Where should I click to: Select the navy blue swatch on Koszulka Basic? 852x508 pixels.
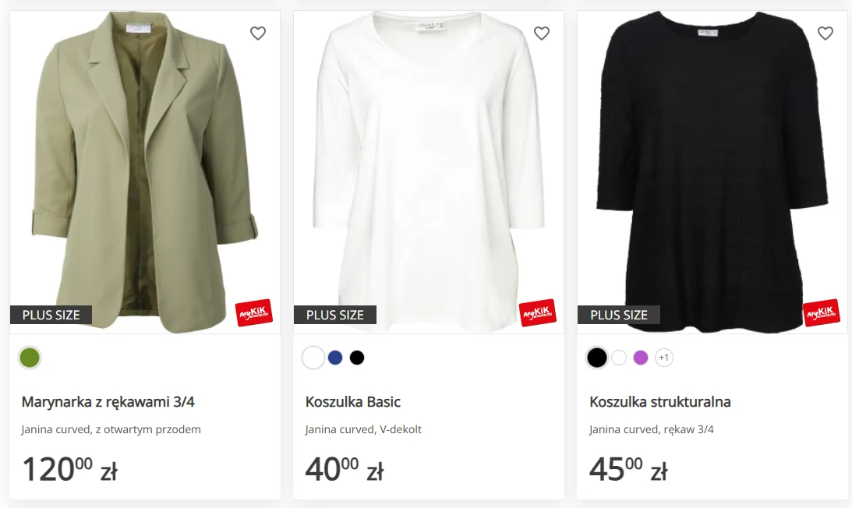click(x=335, y=357)
